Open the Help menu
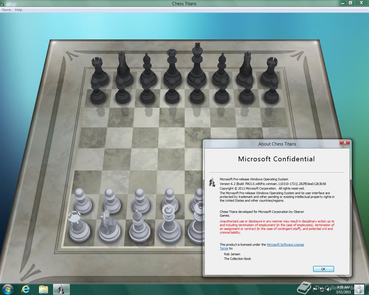 point(18,10)
